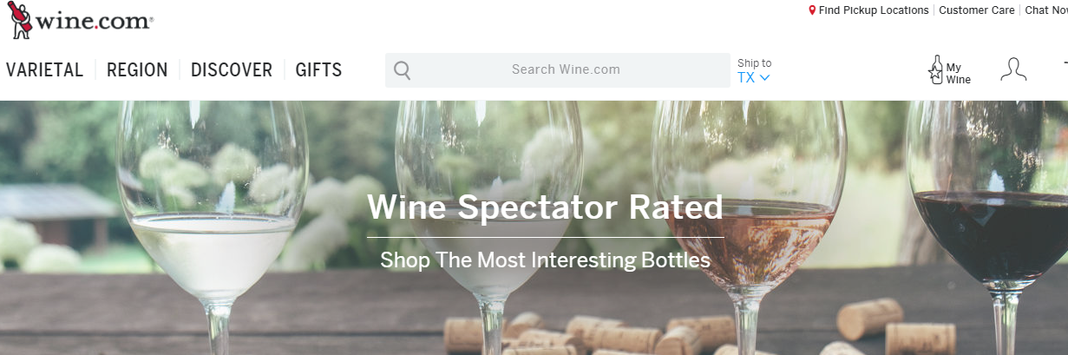The height and width of the screenshot is (355, 1068).
Task: Open the GIFTS menu
Action: tap(318, 70)
